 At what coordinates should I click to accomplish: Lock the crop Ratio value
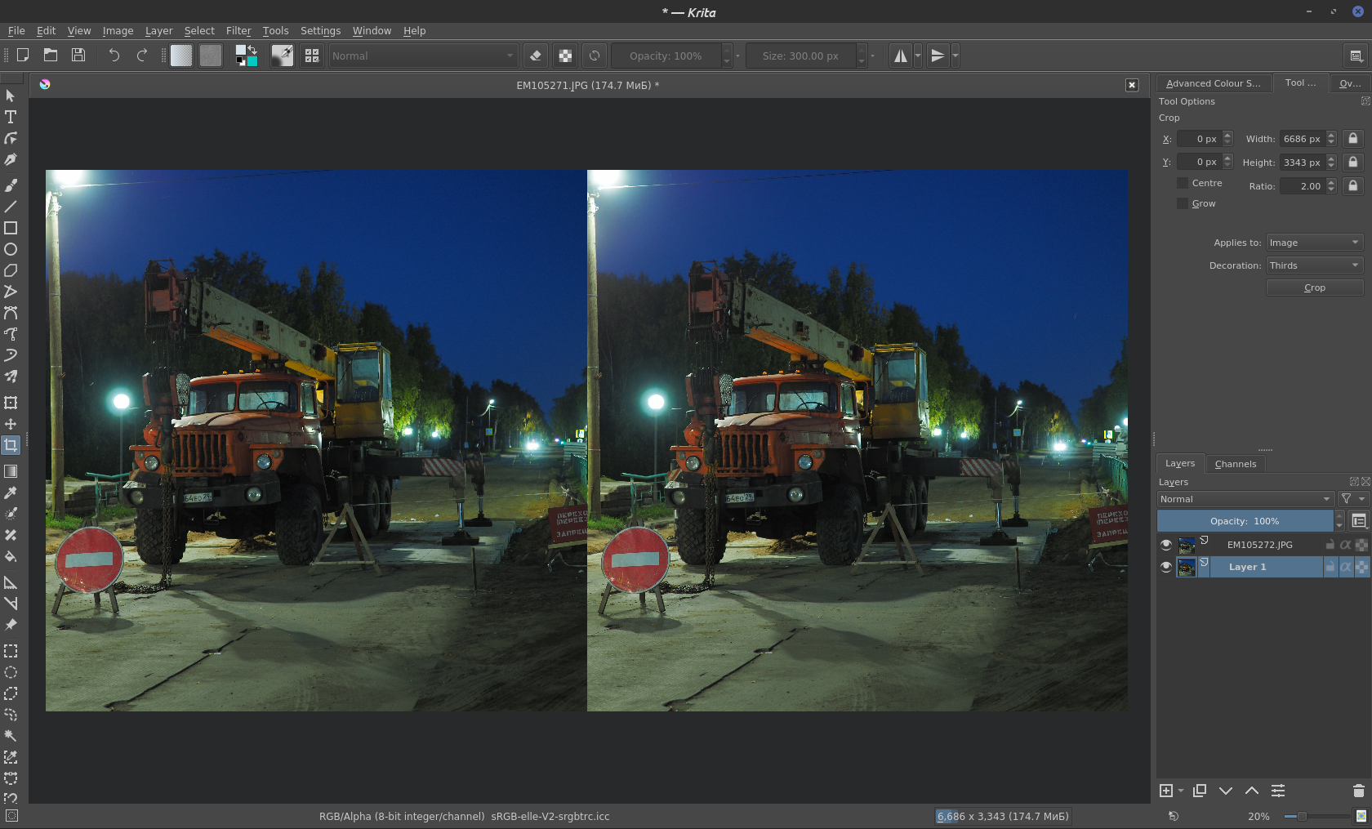click(1353, 185)
